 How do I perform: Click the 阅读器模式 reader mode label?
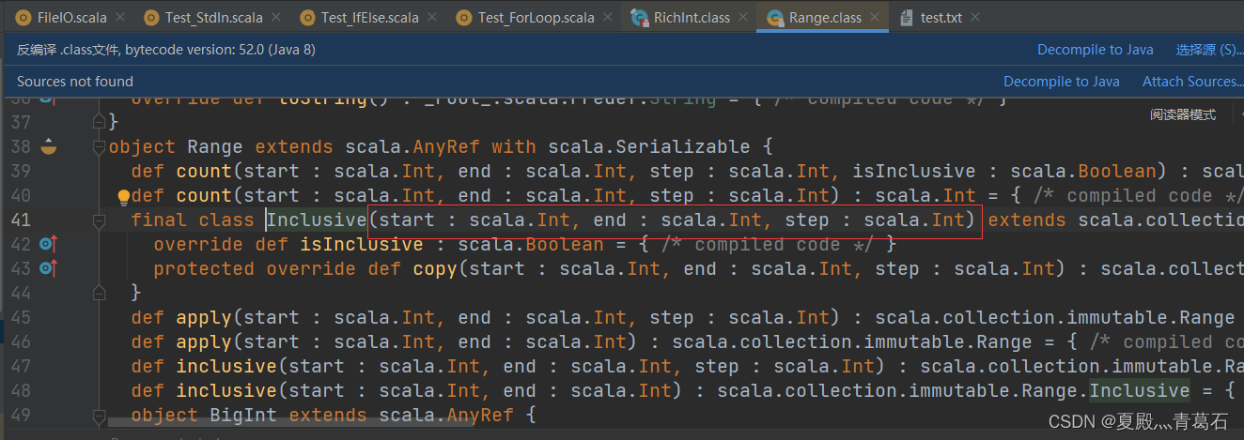coord(1183,114)
